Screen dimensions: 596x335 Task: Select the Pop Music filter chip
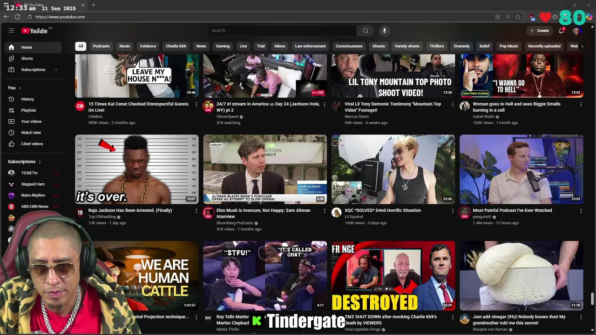click(509, 46)
